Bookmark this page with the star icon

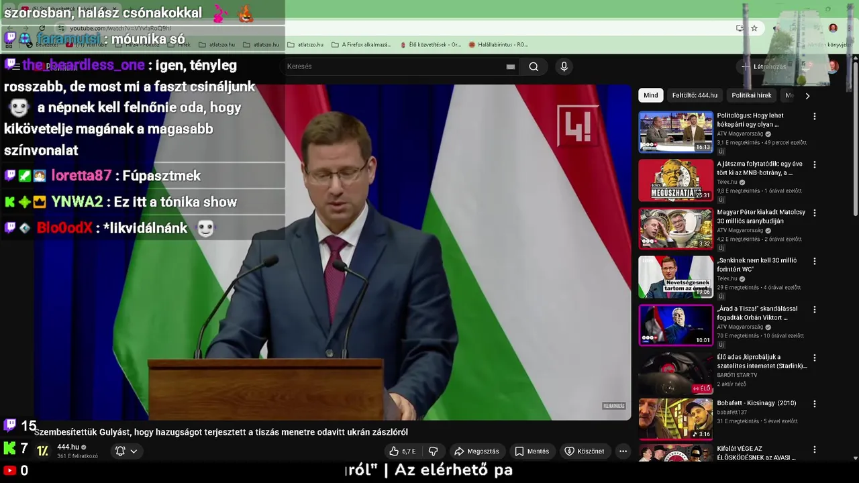754,28
